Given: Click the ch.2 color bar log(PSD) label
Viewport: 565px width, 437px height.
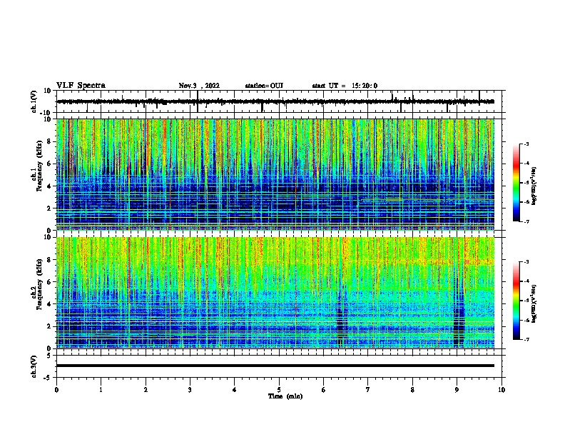Looking at the screenshot, I should [x=534, y=303].
